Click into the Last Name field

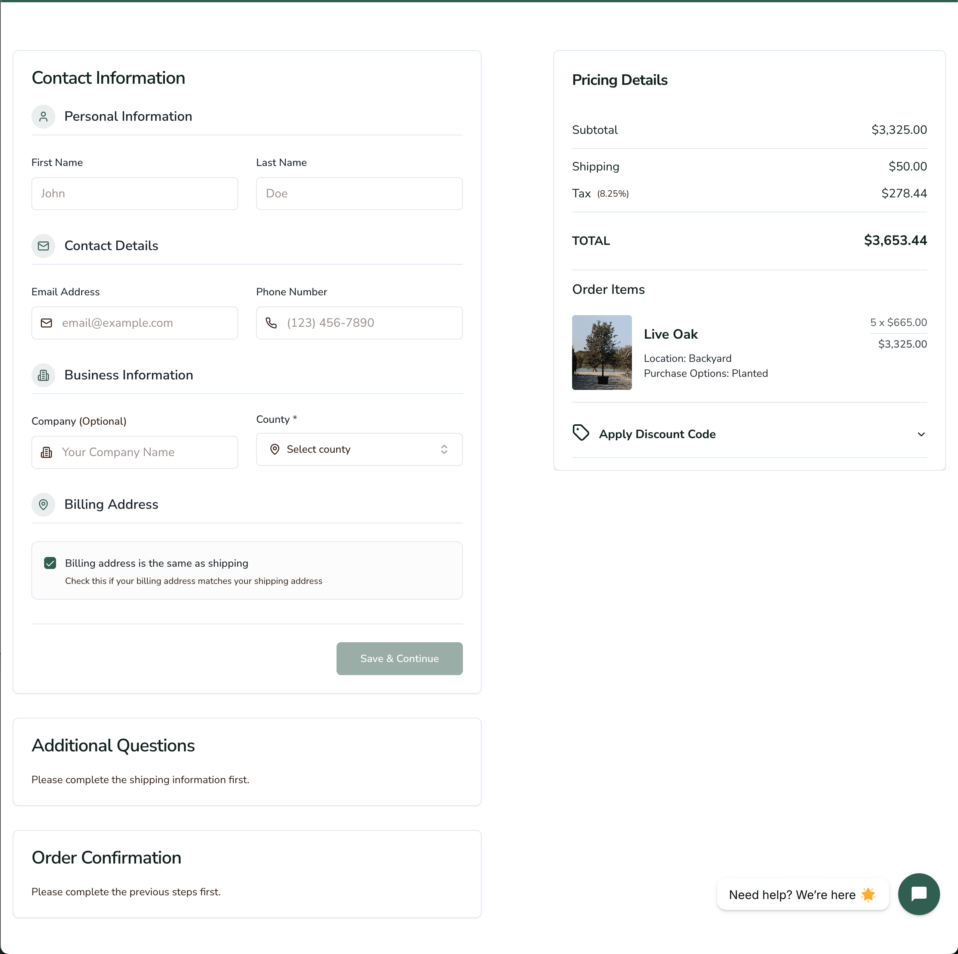pos(359,194)
